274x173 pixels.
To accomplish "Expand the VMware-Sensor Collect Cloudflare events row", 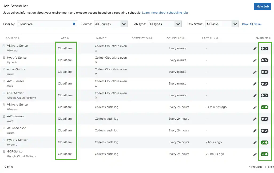I will pyautogui.click(x=4, y=46).
